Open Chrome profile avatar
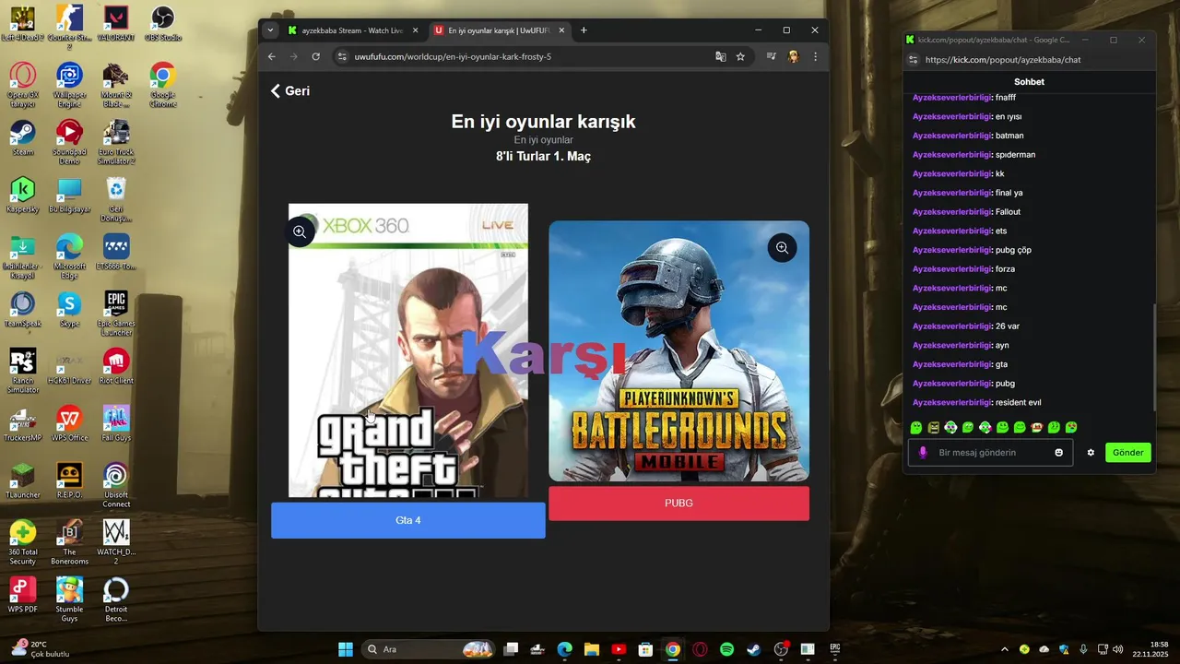The width and height of the screenshot is (1180, 664). (793, 56)
